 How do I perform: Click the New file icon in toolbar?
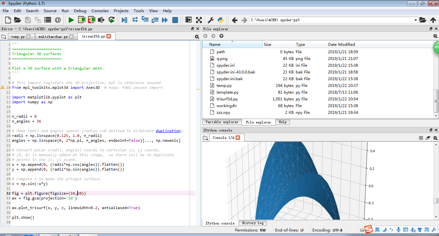pyautogui.click(x=8, y=20)
